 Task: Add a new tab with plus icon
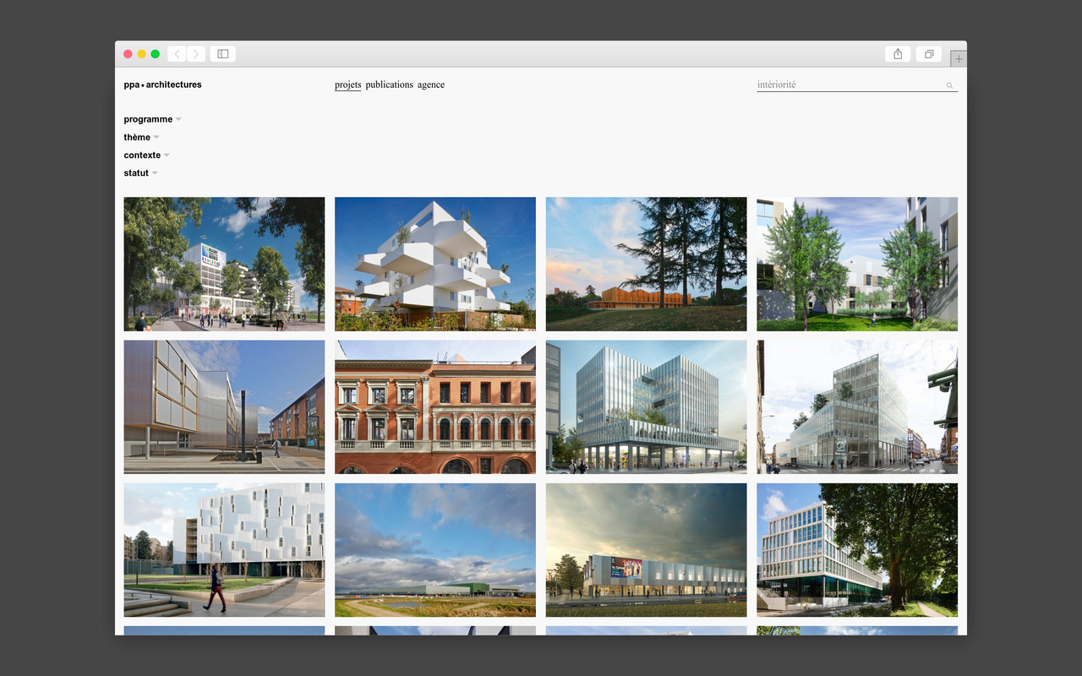click(x=958, y=59)
